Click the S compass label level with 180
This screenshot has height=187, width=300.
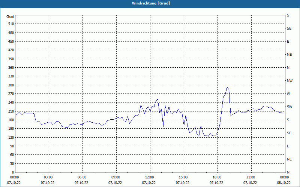[288, 120]
